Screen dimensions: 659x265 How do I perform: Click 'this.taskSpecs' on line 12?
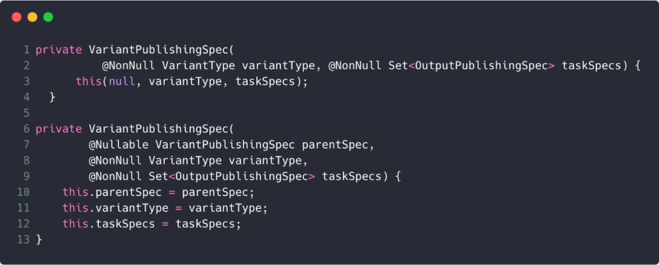[x=109, y=224]
